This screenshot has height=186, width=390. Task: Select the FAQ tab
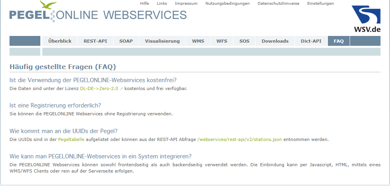click(339, 41)
